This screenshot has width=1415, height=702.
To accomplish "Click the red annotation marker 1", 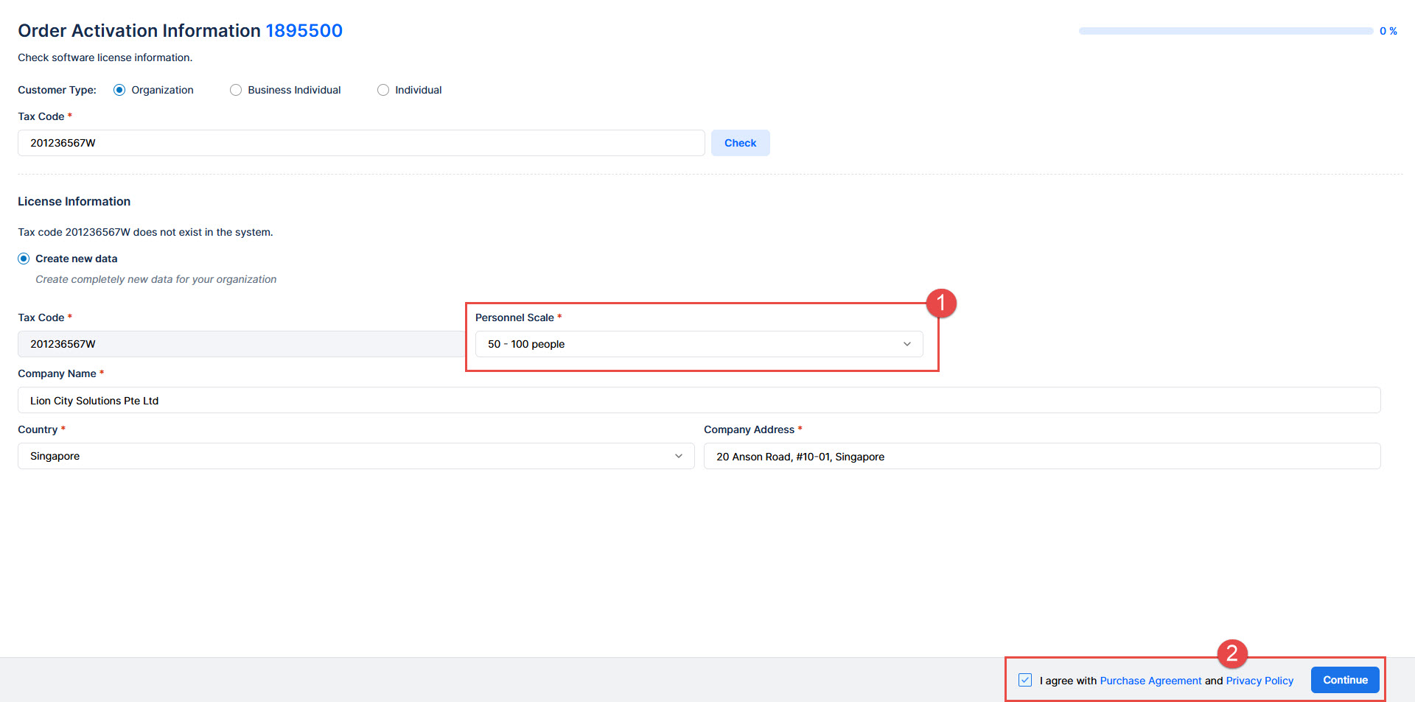I will tap(940, 303).
